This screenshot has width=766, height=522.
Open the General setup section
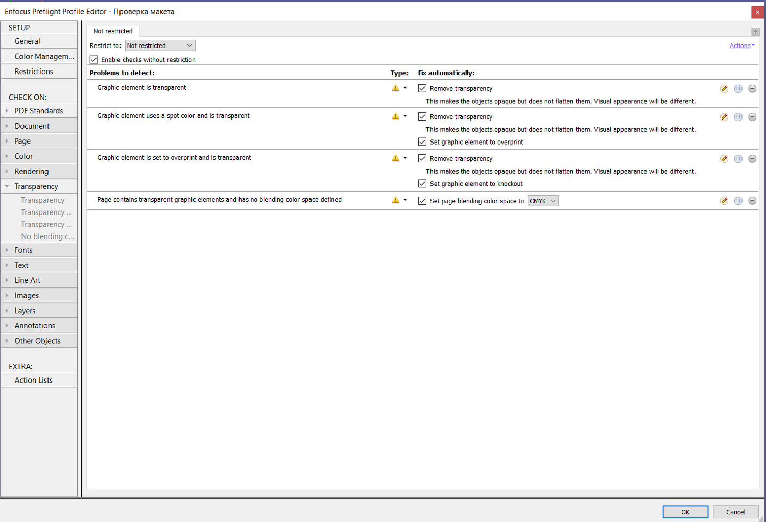click(39, 41)
